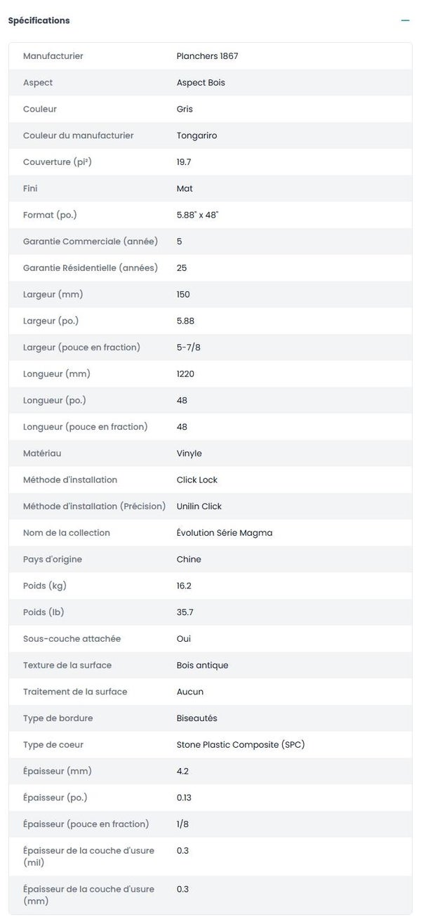This screenshot has width=421, height=924.
Task: Click the Bois antique surface texture value
Action: tap(202, 666)
